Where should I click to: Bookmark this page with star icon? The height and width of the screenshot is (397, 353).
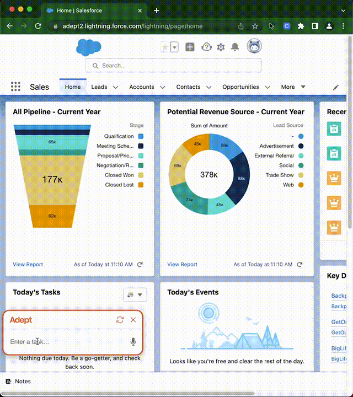[x=255, y=26]
